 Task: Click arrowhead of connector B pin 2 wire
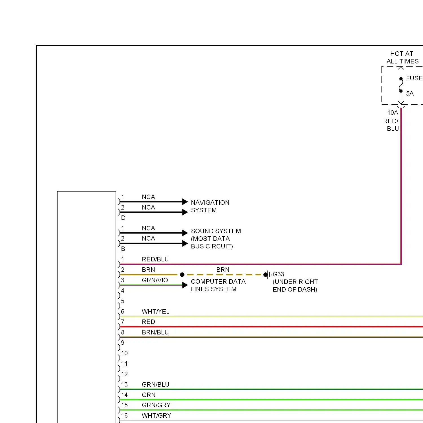(185, 243)
